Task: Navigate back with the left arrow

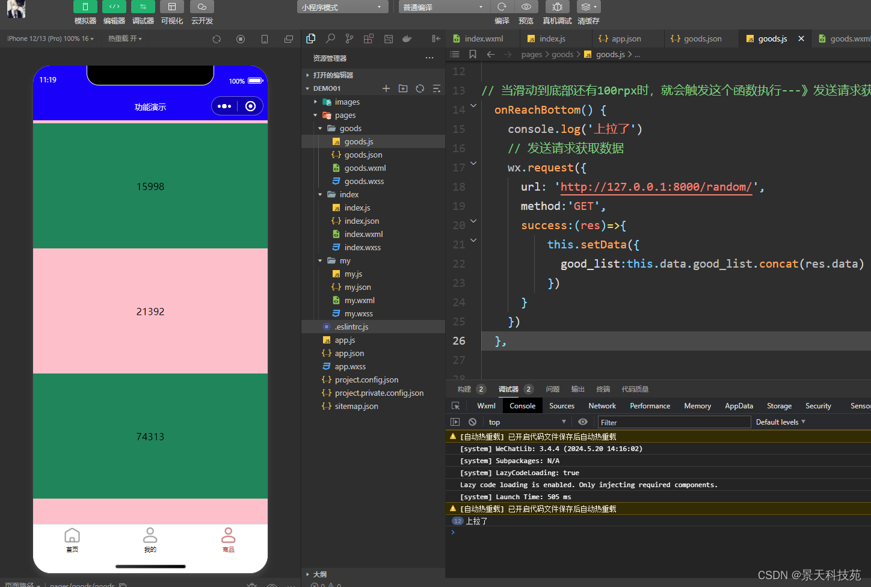Action: click(491, 54)
